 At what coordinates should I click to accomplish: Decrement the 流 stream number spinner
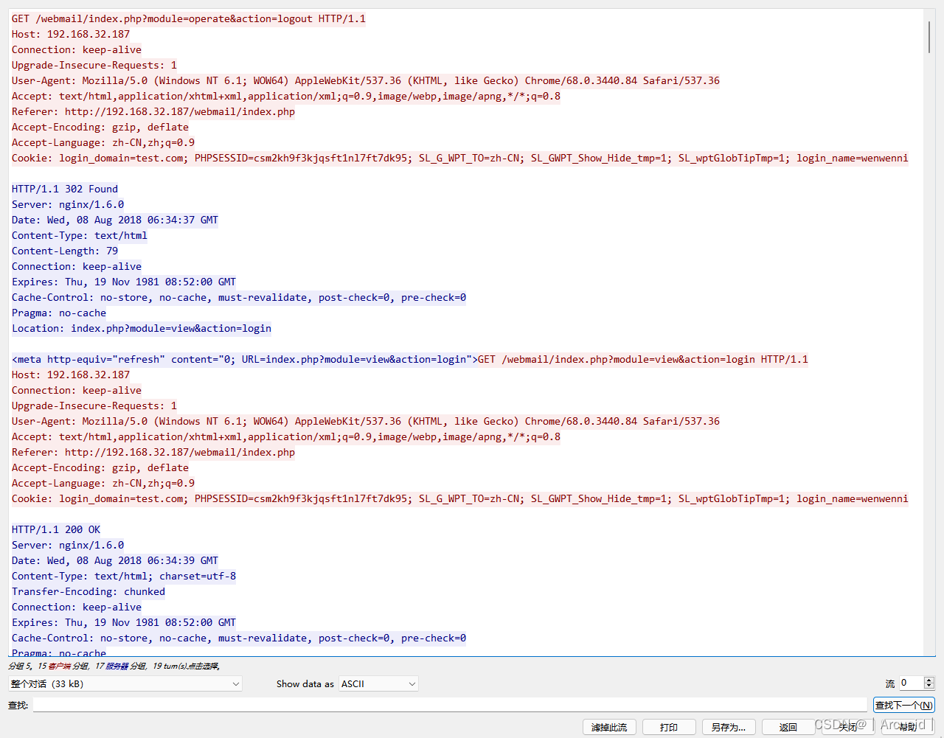(x=929, y=686)
